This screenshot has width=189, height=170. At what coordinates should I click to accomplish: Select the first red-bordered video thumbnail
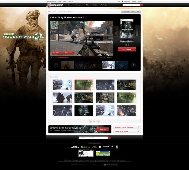click(x=67, y=65)
